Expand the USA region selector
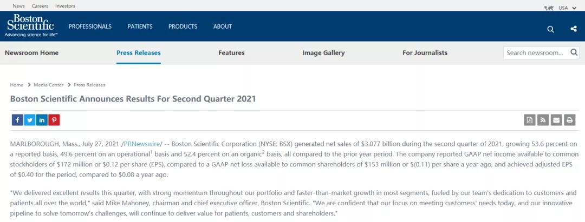This screenshot has width=585, height=222. coord(563,8)
